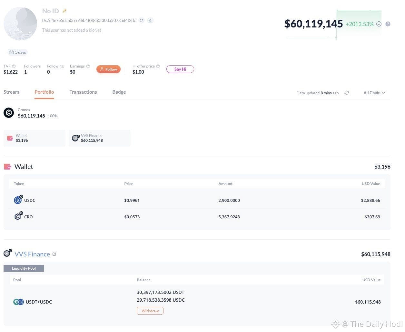
Task: Open the QR code icon next to address
Action: tap(150, 20)
